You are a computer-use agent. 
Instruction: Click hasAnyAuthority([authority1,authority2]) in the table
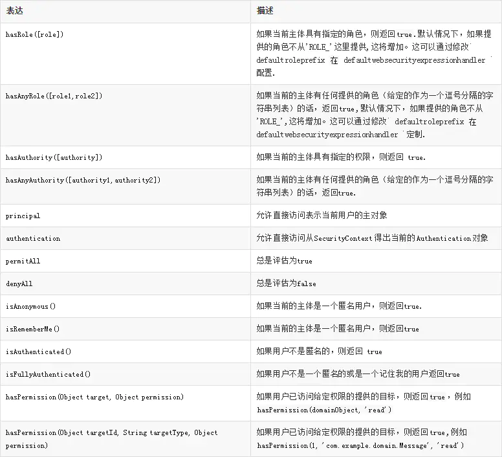point(83,179)
